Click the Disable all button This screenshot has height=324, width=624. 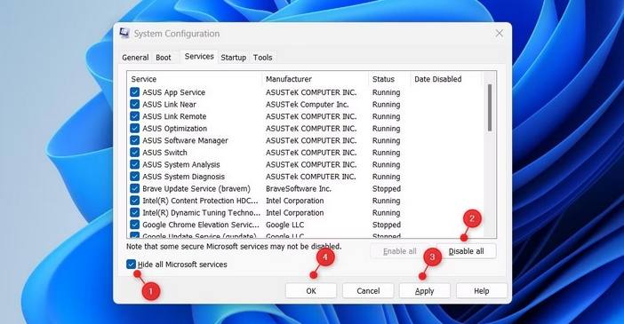(x=467, y=251)
